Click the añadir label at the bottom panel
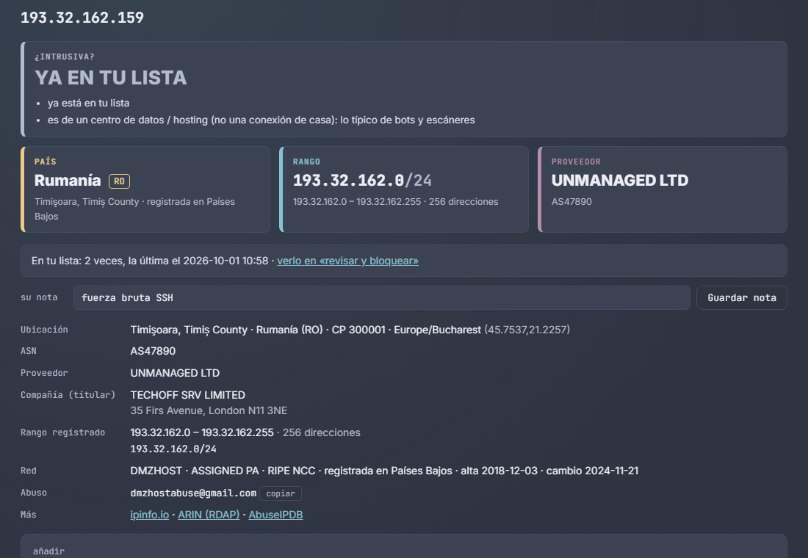The image size is (808, 558). pos(48,551)
